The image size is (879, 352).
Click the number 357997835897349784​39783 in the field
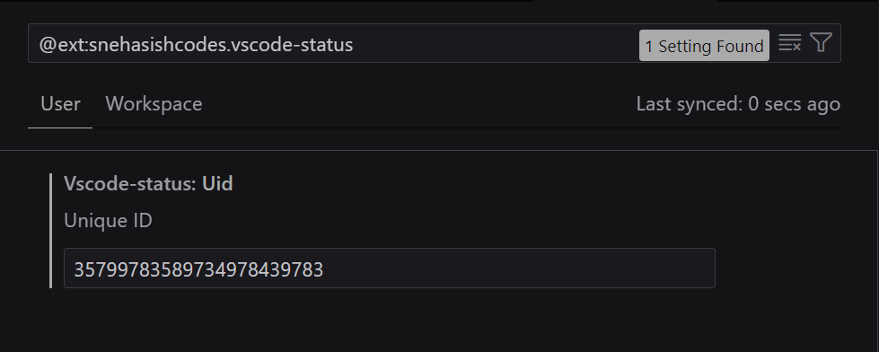pos(198,270)
